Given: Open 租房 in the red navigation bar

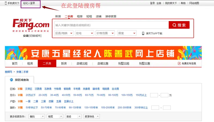Looking at the screenshot, I should (x=30, y=64).
